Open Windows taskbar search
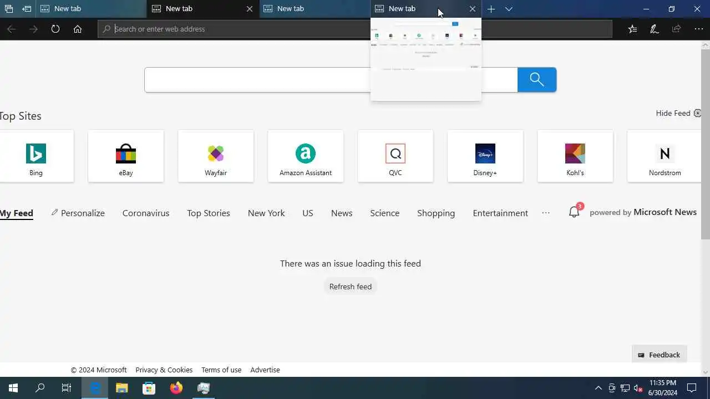710x399 pixels. pos(40,388)
